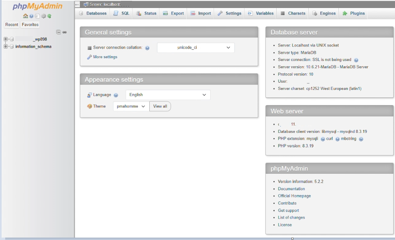Reload the navigation panel with refresh icon
The height and width of the screenshot is (240, 395).
tap(49, 16)
